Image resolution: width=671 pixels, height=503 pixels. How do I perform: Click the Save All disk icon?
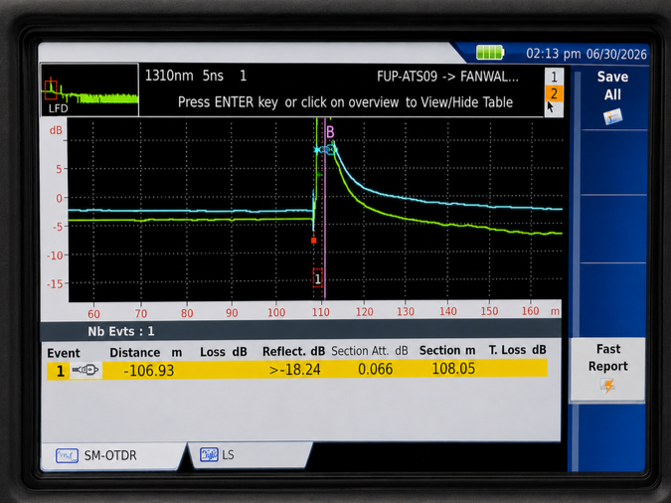point(612,116)
